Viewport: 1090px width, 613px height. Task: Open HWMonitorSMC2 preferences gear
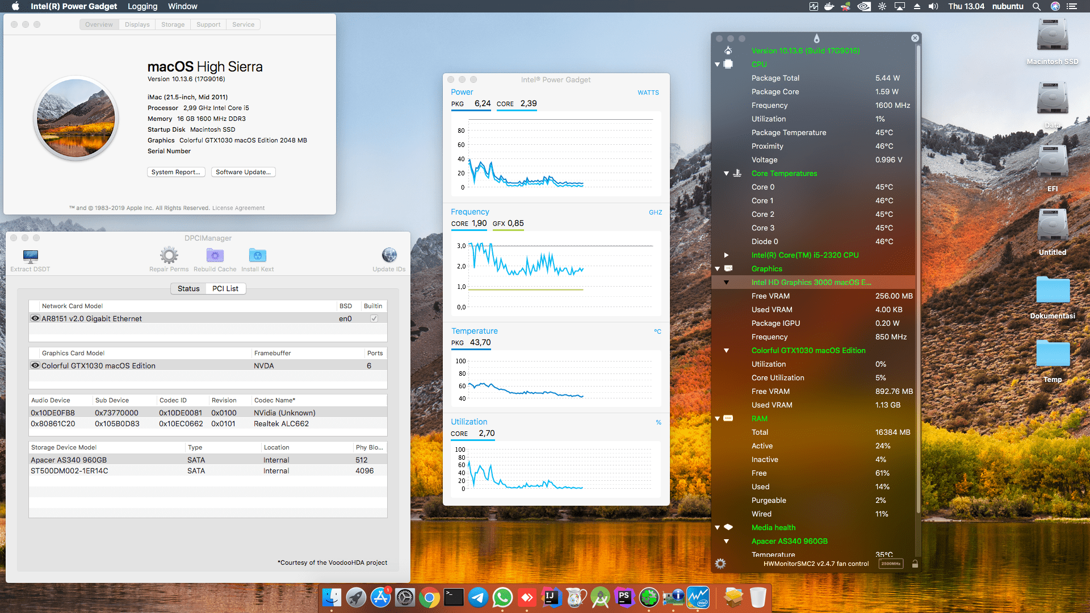(720, 564)
